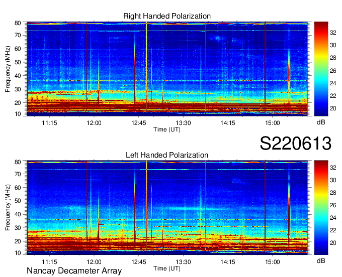Click the Left Handed Polarization spectrogram plot
The image size is (342, 277).
(167, 208)
